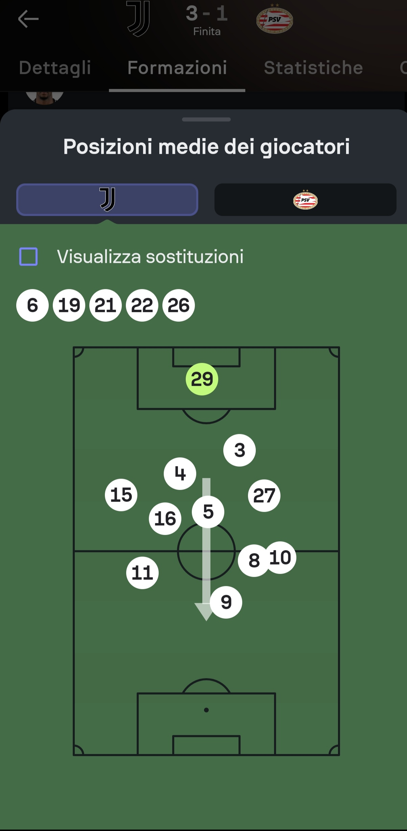Tap substitute marker number 6
407x831 pixels.
pos(32,305)
